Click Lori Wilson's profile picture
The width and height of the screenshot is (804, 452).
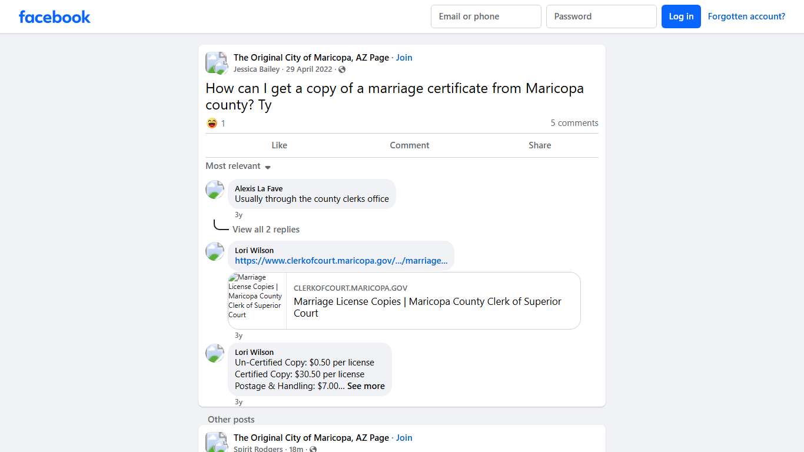coord(214,251)
